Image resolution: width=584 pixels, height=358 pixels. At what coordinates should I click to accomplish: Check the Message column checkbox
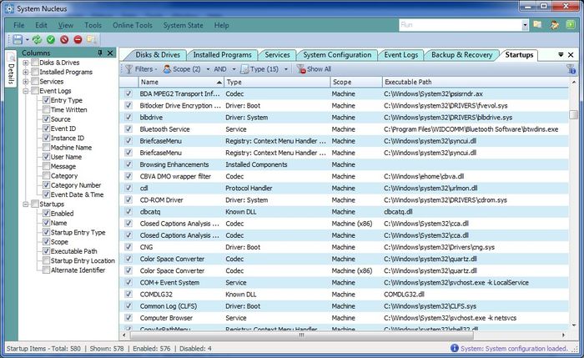point(46,166)
